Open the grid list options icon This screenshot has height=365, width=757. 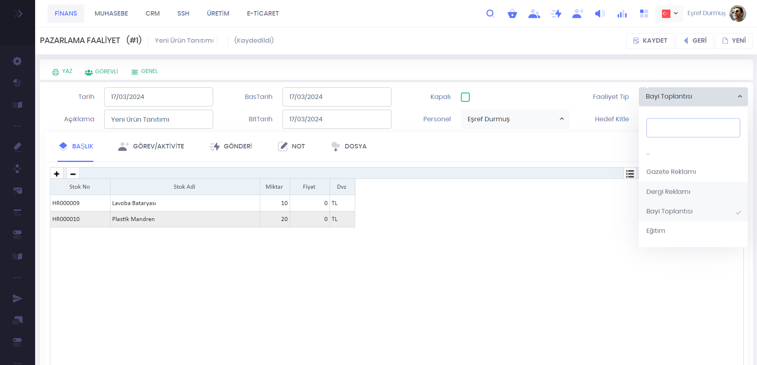[x=630, y=174]
